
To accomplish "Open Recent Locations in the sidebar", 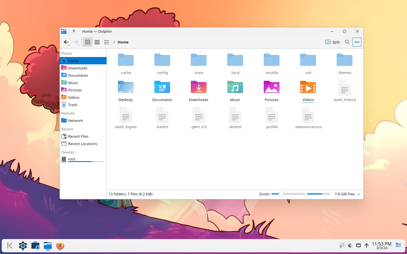I will 83,144.
